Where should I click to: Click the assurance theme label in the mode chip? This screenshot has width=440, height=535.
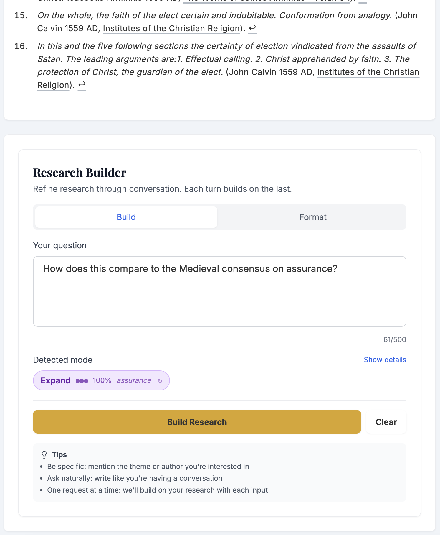coord(134,380)
